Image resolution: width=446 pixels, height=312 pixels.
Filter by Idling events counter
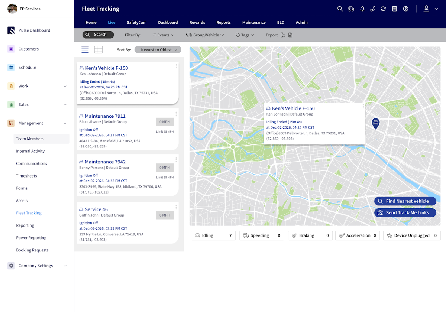tap(213, 235)
